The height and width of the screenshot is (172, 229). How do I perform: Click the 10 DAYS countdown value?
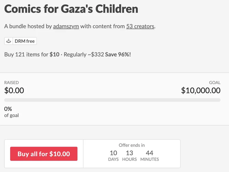tap(113, 156)
